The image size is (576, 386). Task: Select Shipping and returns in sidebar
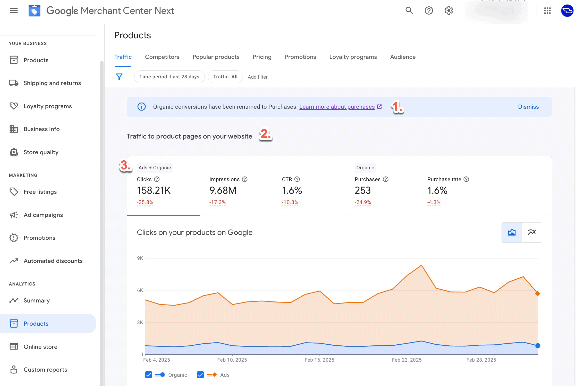[x=52, y=83]
